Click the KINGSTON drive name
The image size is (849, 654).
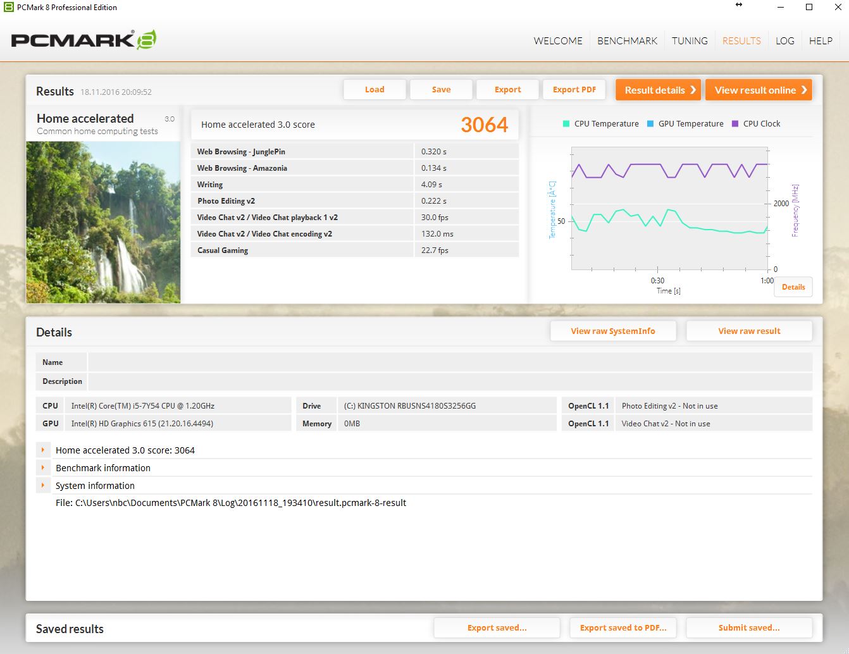click(x=410, y=406)
